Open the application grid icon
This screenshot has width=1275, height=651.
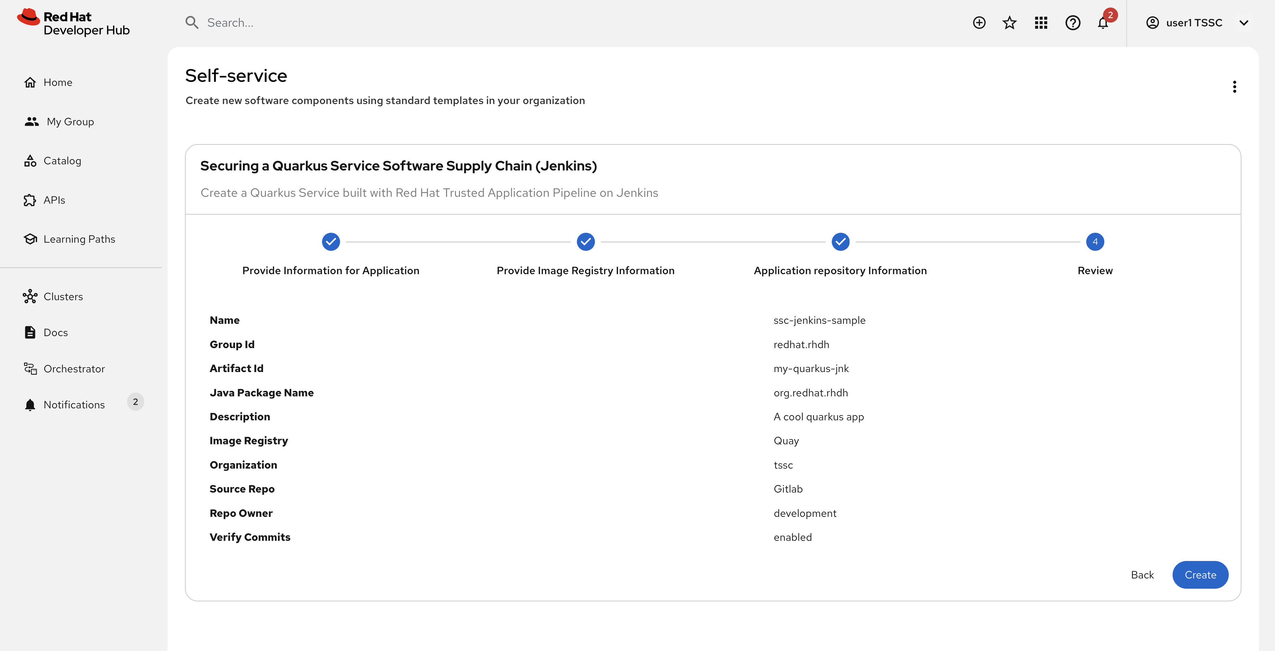(1041, 22)
